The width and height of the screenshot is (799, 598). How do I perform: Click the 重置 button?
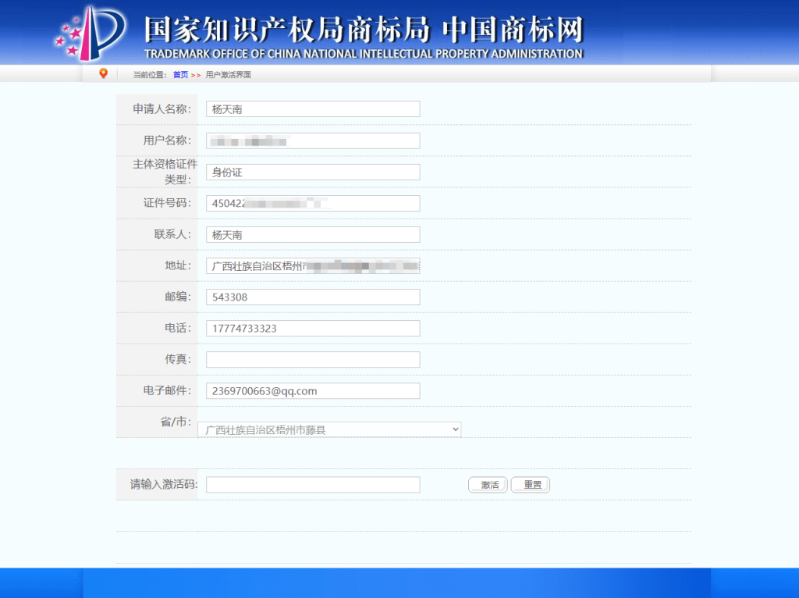point(531,485)
